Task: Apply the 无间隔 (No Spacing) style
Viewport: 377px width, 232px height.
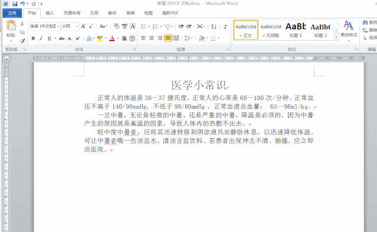Action: pyautogui.click(x=271, y=30)
